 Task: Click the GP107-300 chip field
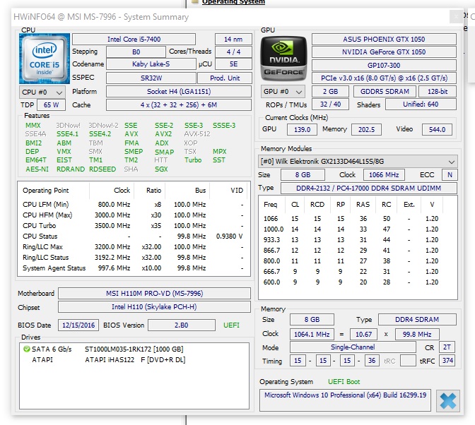click(384, 66)
